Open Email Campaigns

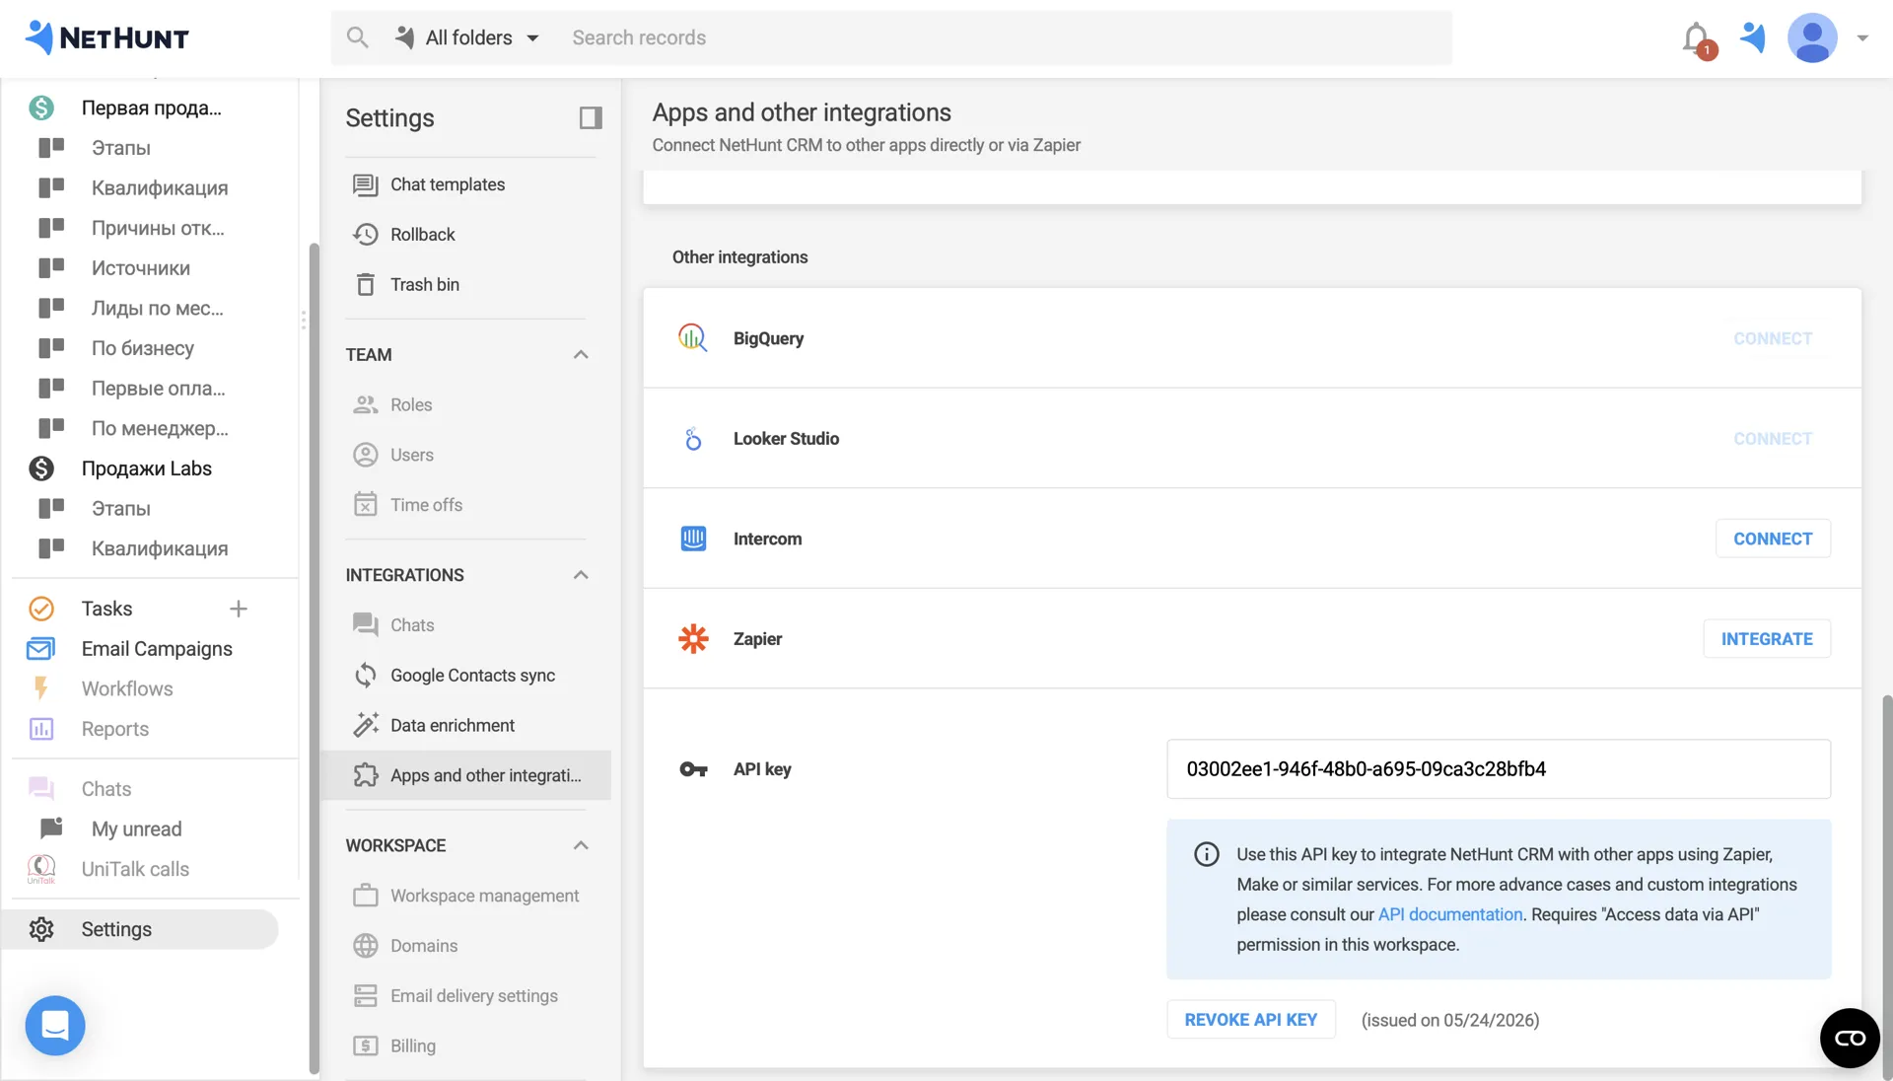(x=157, y=649)
